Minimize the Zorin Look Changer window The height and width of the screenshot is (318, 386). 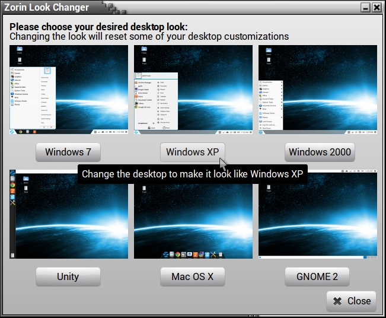pyautogui.click(x=365, y=7)
